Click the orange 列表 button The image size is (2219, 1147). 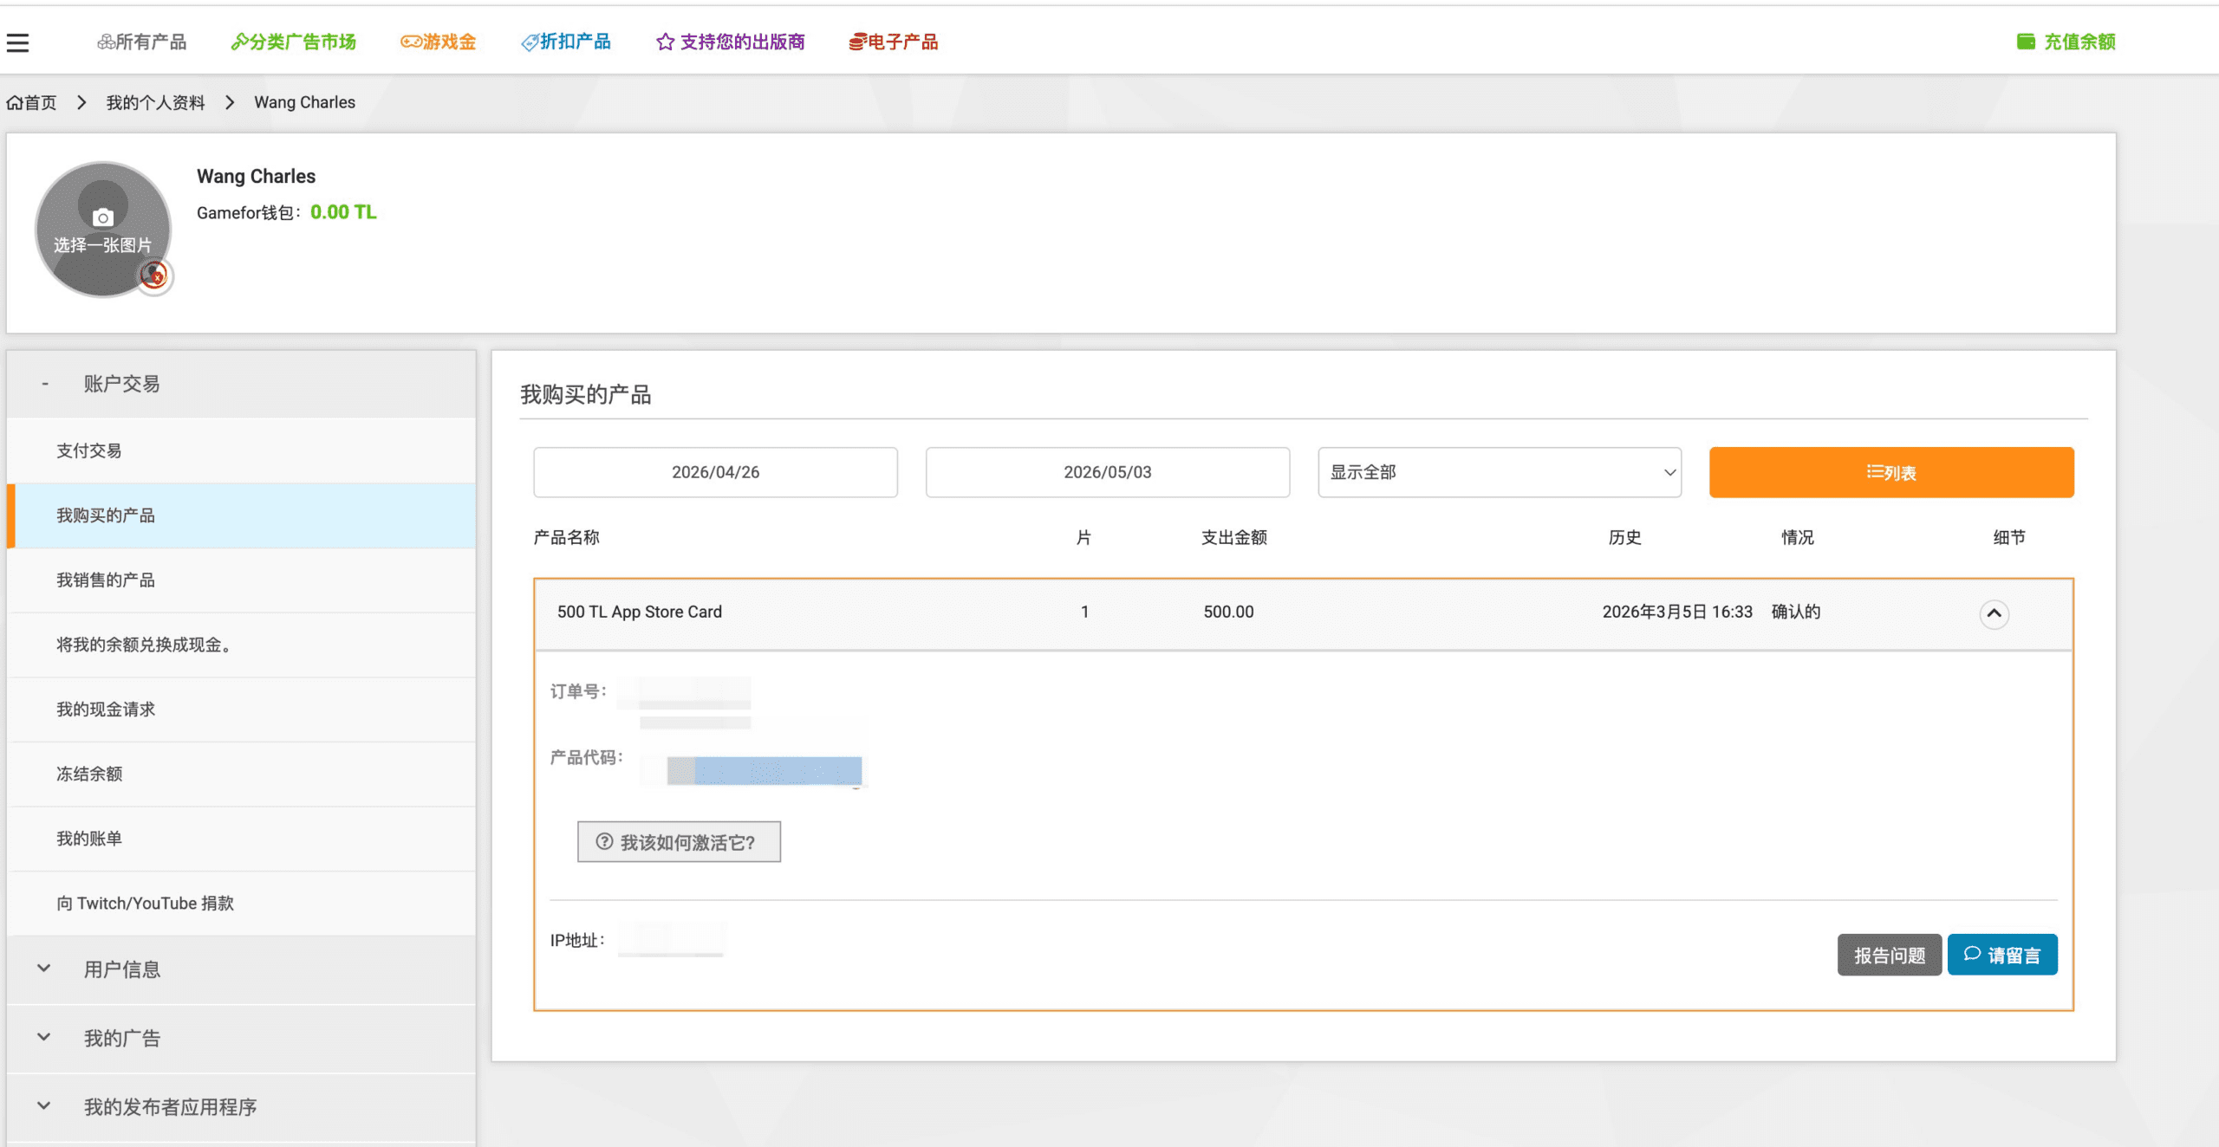(x=1891, y=472)
